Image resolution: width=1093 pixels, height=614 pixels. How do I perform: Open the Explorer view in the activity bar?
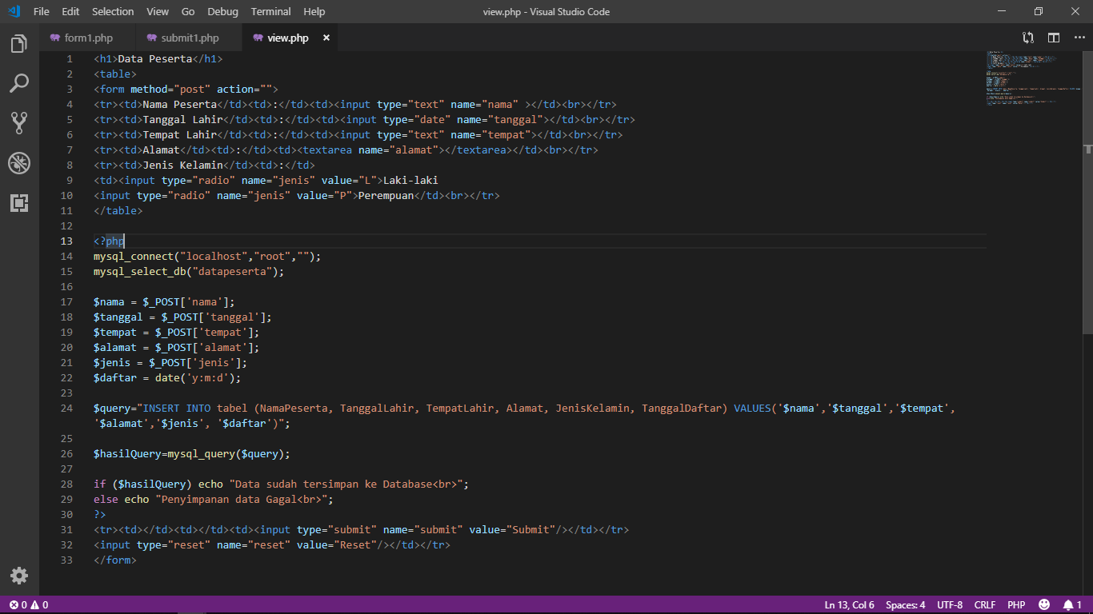[x=18, y=44]
